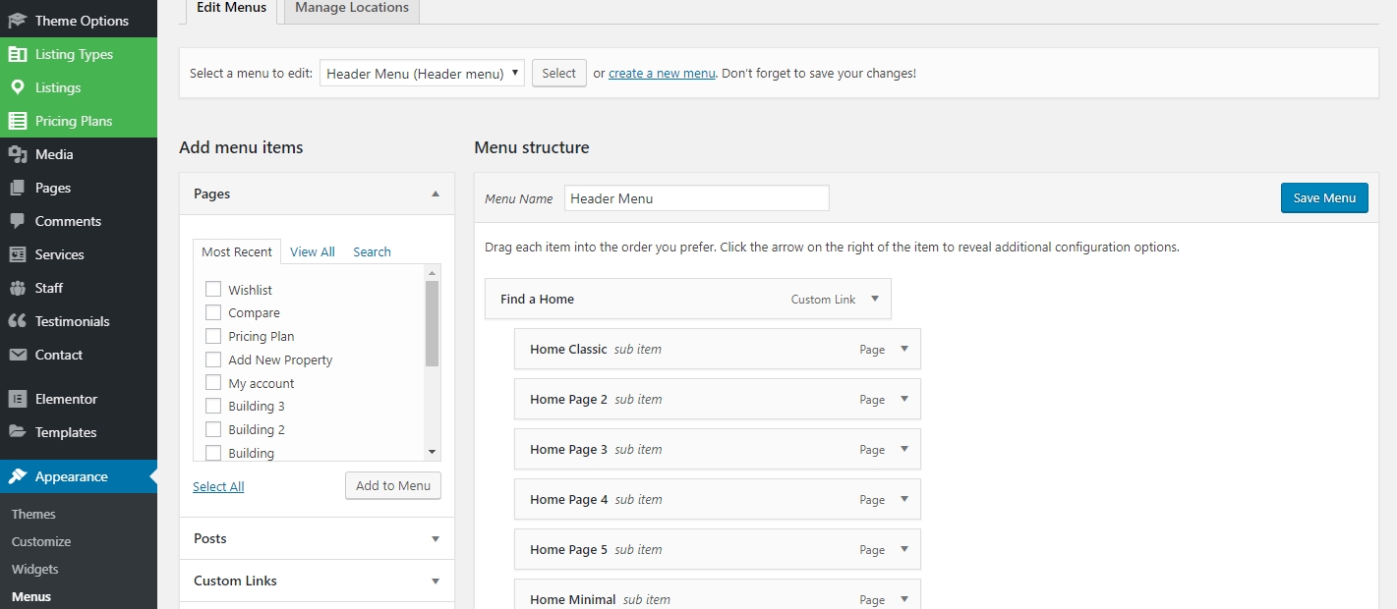Image resolution: width=1397 pixels, height=609 pixels.
Task: Click the Listings map pin icon
Action: click(x=17, y=87)
